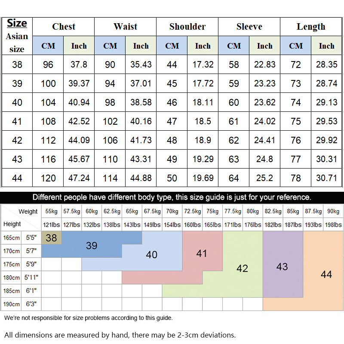Click the Chest column header

click(x=63, y=27)
